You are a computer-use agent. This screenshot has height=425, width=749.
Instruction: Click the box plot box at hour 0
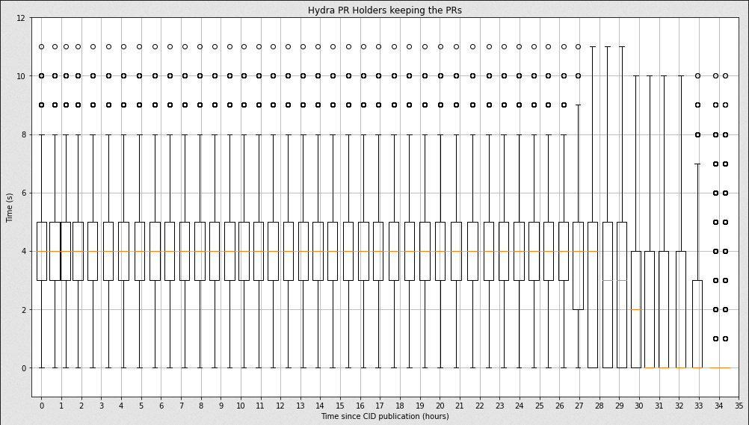42,251
